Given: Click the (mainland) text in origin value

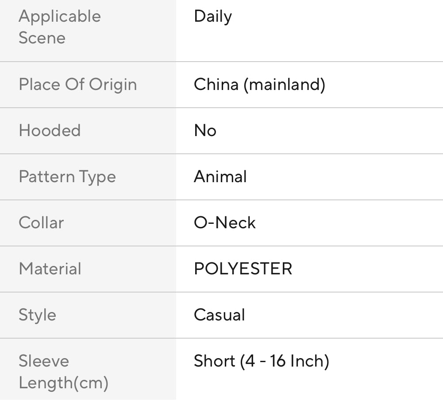Looking at the screenshot, I should 284,84.
